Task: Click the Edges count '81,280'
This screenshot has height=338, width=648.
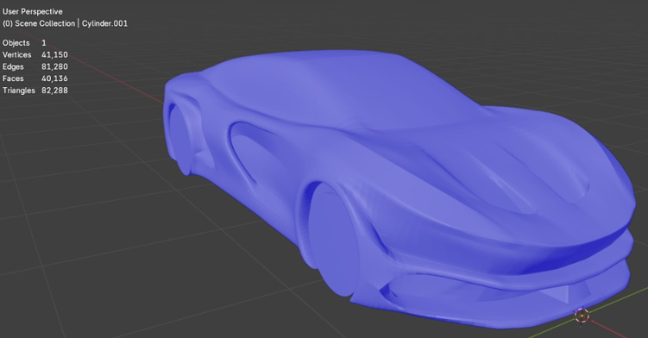Action: coord(54,66)
